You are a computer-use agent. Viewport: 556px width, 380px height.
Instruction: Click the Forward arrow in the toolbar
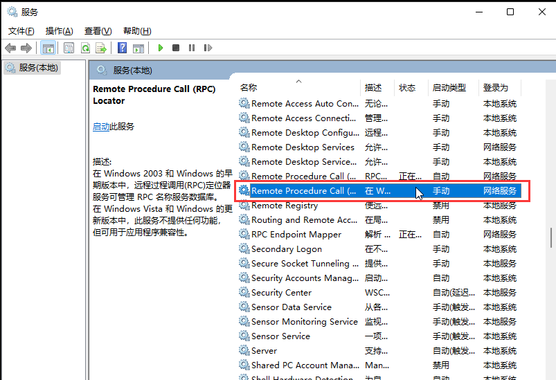point(26,48)
